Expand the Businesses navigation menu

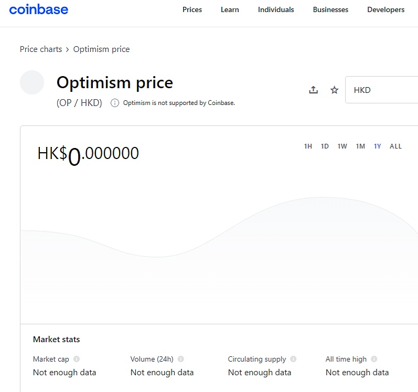point(330,9)
